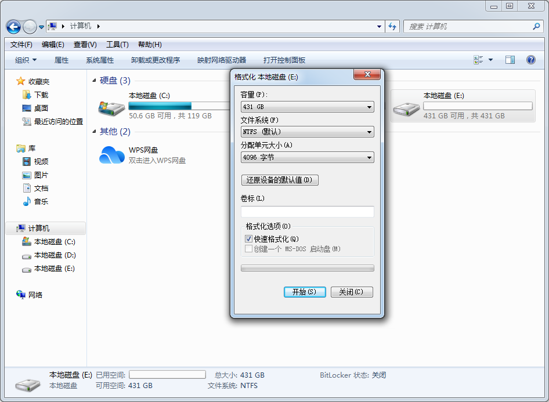Click the format progress bar

click(307, 268)
